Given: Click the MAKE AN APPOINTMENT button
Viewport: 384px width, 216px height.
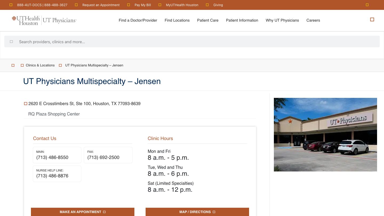Looking at the screenshot, I should tap(83, 211).
